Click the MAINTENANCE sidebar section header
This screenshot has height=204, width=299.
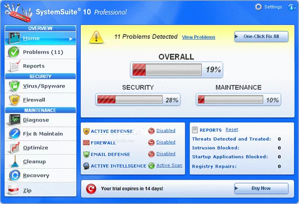pyautogui.click(x=40, y=110)
